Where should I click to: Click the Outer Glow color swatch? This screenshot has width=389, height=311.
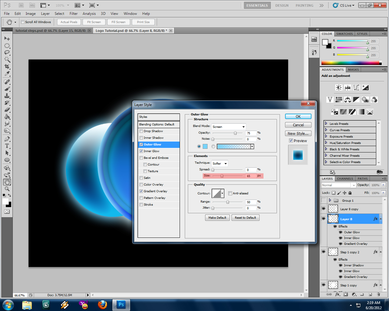pos(205,146)
